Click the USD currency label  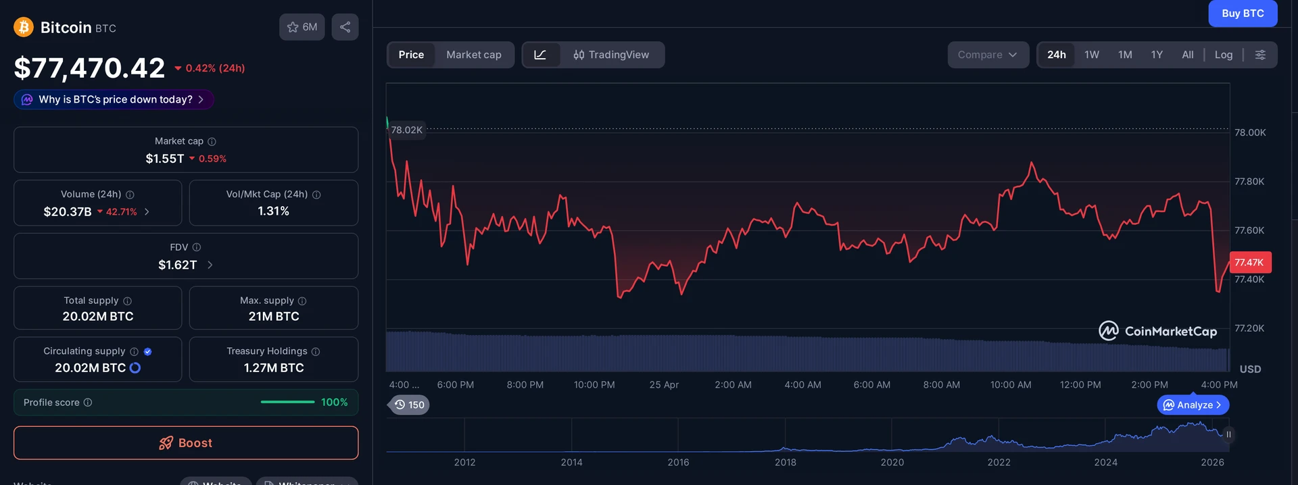1250,369
